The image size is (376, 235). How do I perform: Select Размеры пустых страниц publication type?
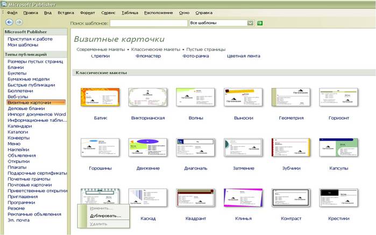(36, 62)
